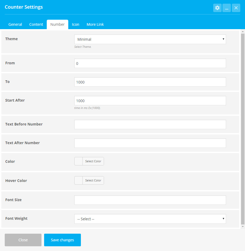Click Select Color button for Hover Color

click(x=93, y=180)
